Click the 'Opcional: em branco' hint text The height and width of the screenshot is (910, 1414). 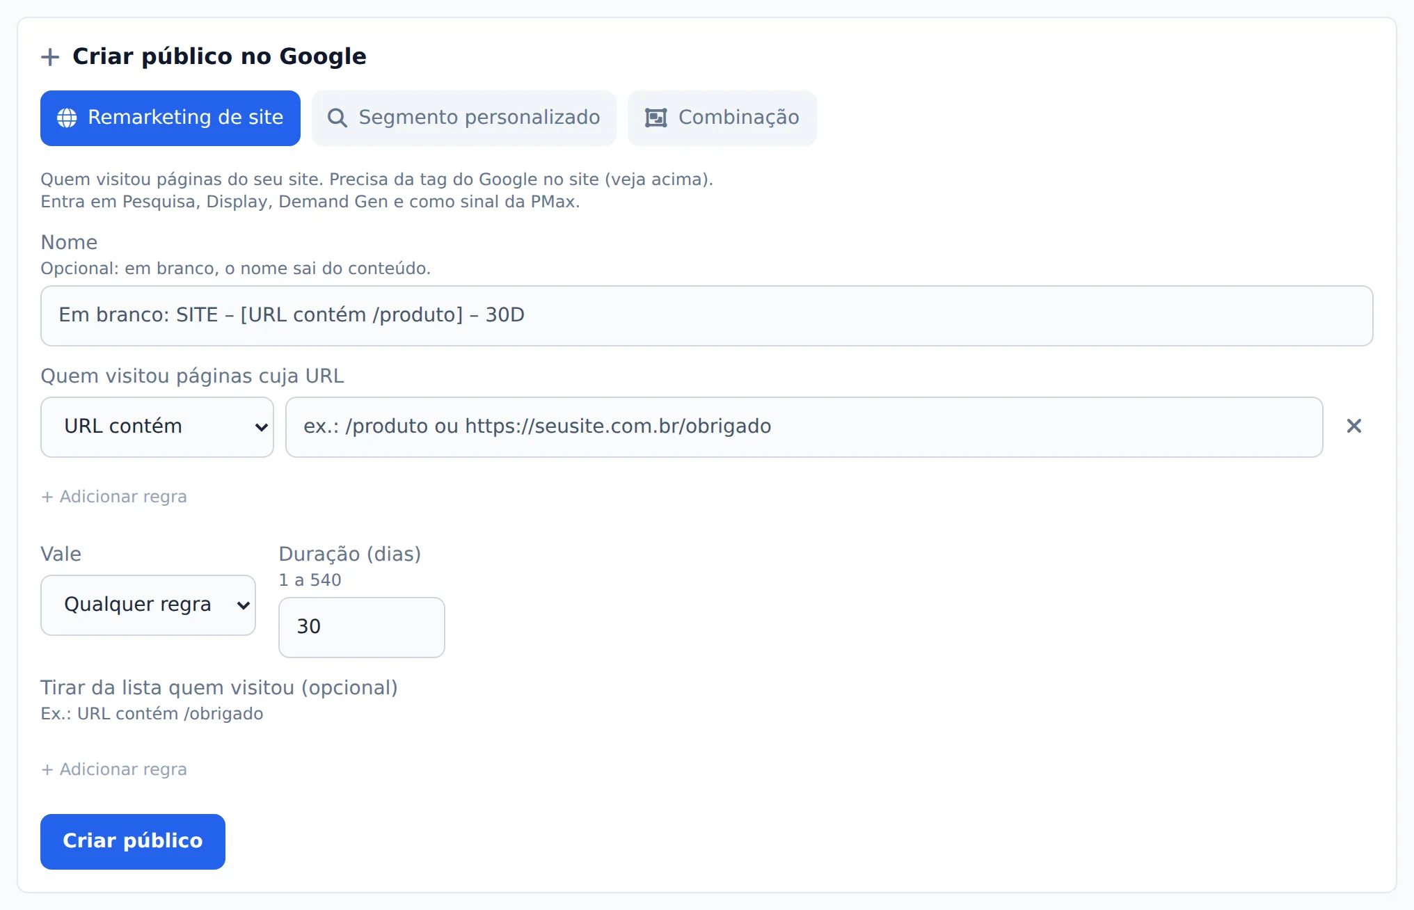236,269
